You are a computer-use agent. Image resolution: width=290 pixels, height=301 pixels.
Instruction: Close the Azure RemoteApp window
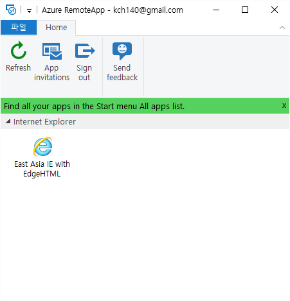click(275, 10)
